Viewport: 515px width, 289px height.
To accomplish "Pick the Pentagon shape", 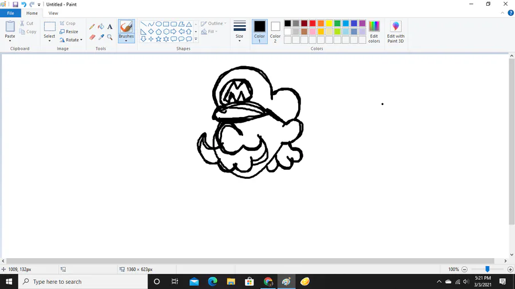I will (159, 31).
